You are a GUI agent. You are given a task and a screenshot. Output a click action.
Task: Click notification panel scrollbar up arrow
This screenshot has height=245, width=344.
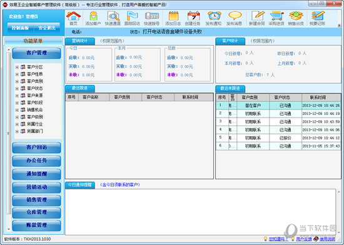point(338,192)
